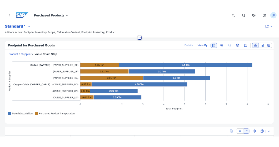This screenshot has height=147, width=279.
Task: Click the share/export icon below the avatar
Action: (x=267, y=26)
